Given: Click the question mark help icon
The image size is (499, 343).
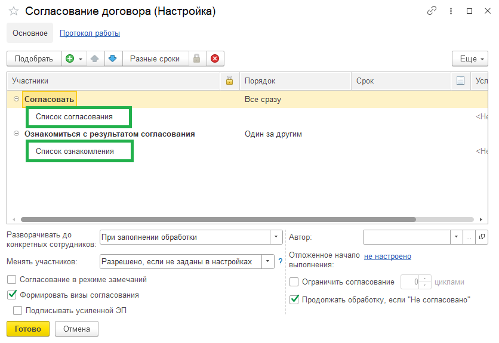Looking at the screenshot, I should [281, 261].
